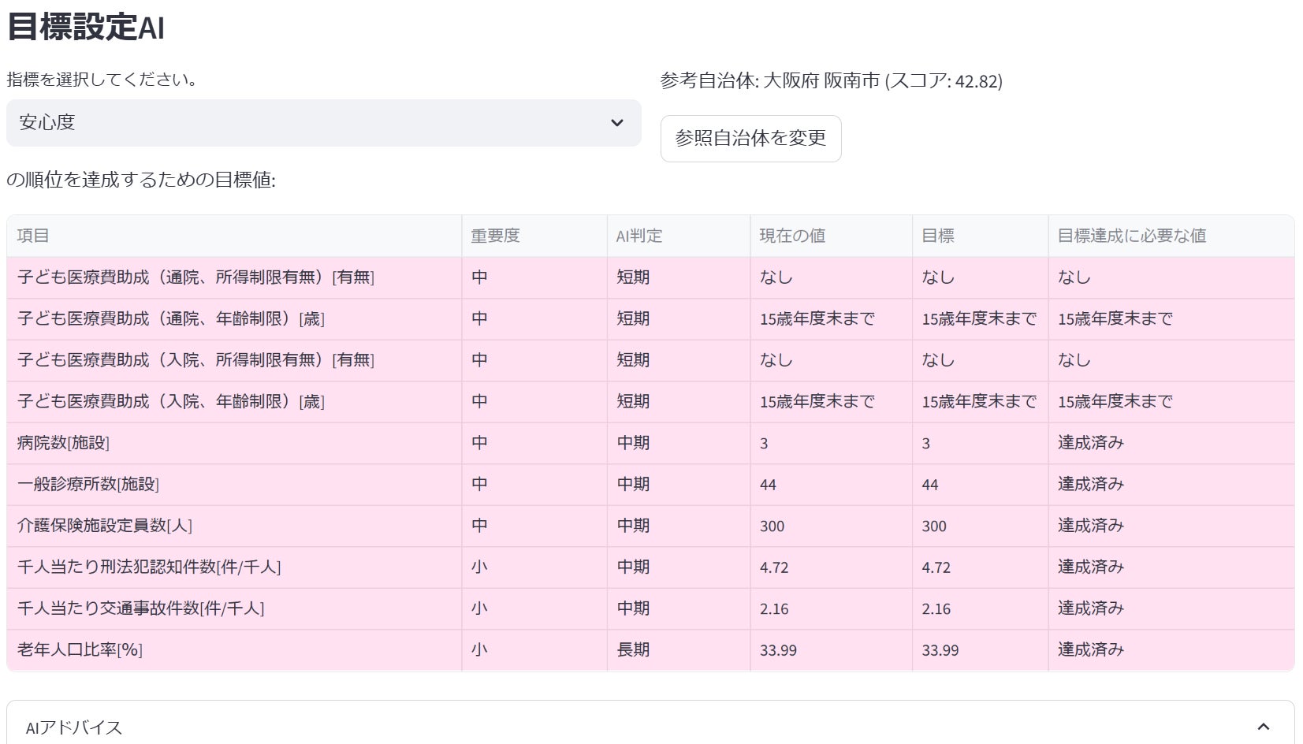Select the 病院数[施設] row cell
Screen dimensions: 1303x744
click(x=63, y=443)
